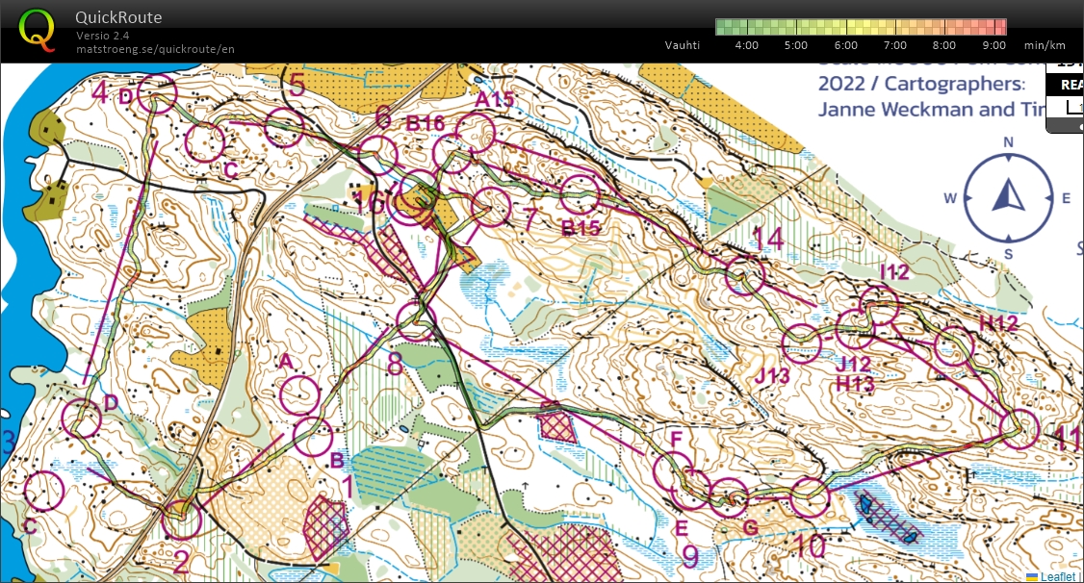Image resolution: width=1084 pixels, height=583 pixels.
Task: Select control circle 14 on the map
Action: pos(745,275)
